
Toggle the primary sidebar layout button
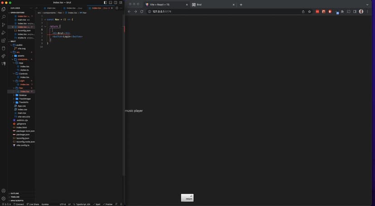coord(106,3)
